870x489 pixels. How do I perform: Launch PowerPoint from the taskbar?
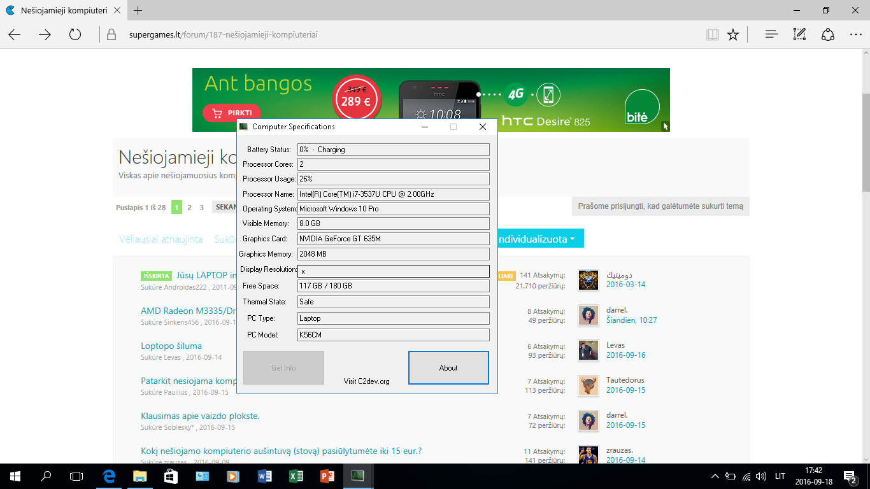[x=327, y=476]
